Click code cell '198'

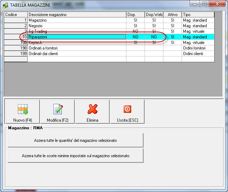click(x=16, y=48)
